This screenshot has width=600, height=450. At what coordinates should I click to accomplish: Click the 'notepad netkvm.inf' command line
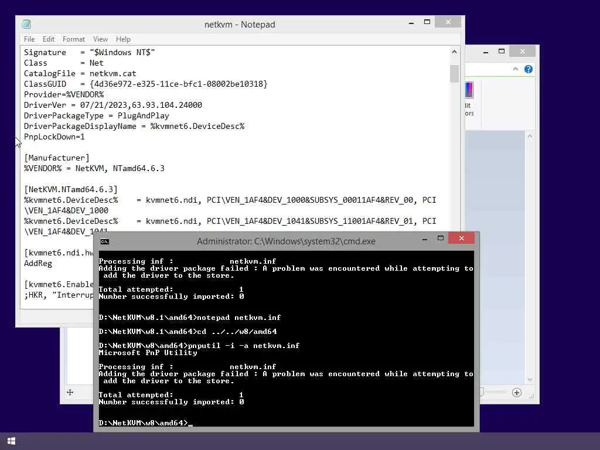point(190,318)
